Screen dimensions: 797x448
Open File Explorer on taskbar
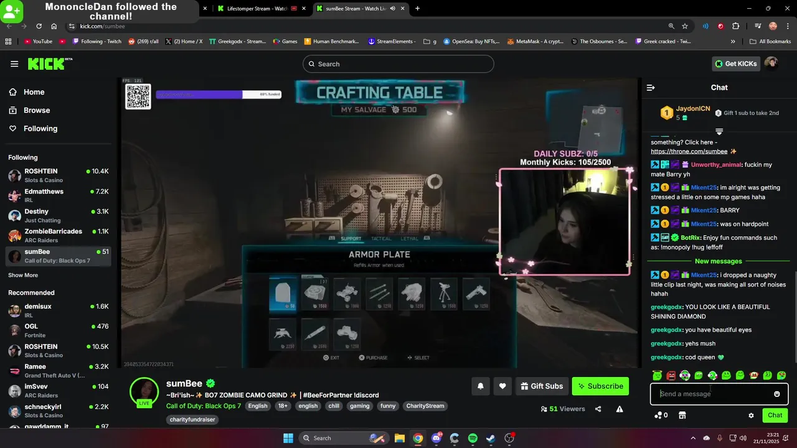click(400, 438)
